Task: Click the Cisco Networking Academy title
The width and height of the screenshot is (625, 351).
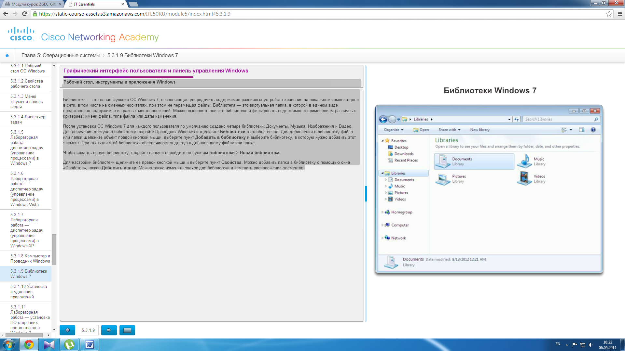Action: coord(100,37)
